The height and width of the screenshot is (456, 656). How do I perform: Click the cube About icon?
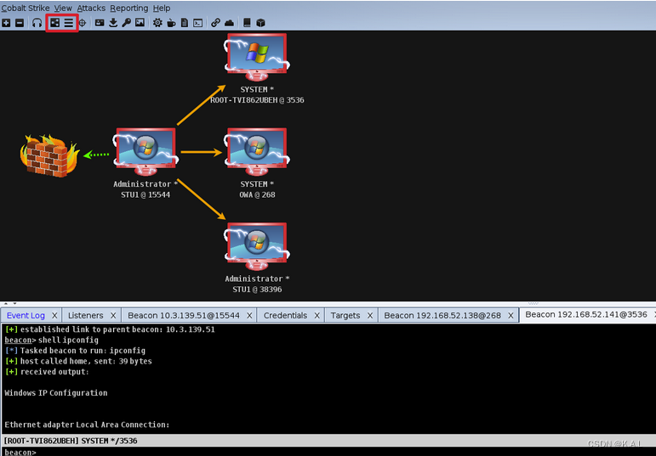point(260,23)
